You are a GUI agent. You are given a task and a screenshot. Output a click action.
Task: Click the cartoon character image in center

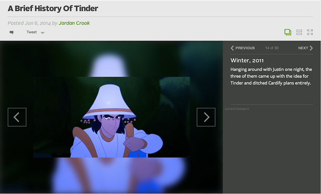(112, 117)
